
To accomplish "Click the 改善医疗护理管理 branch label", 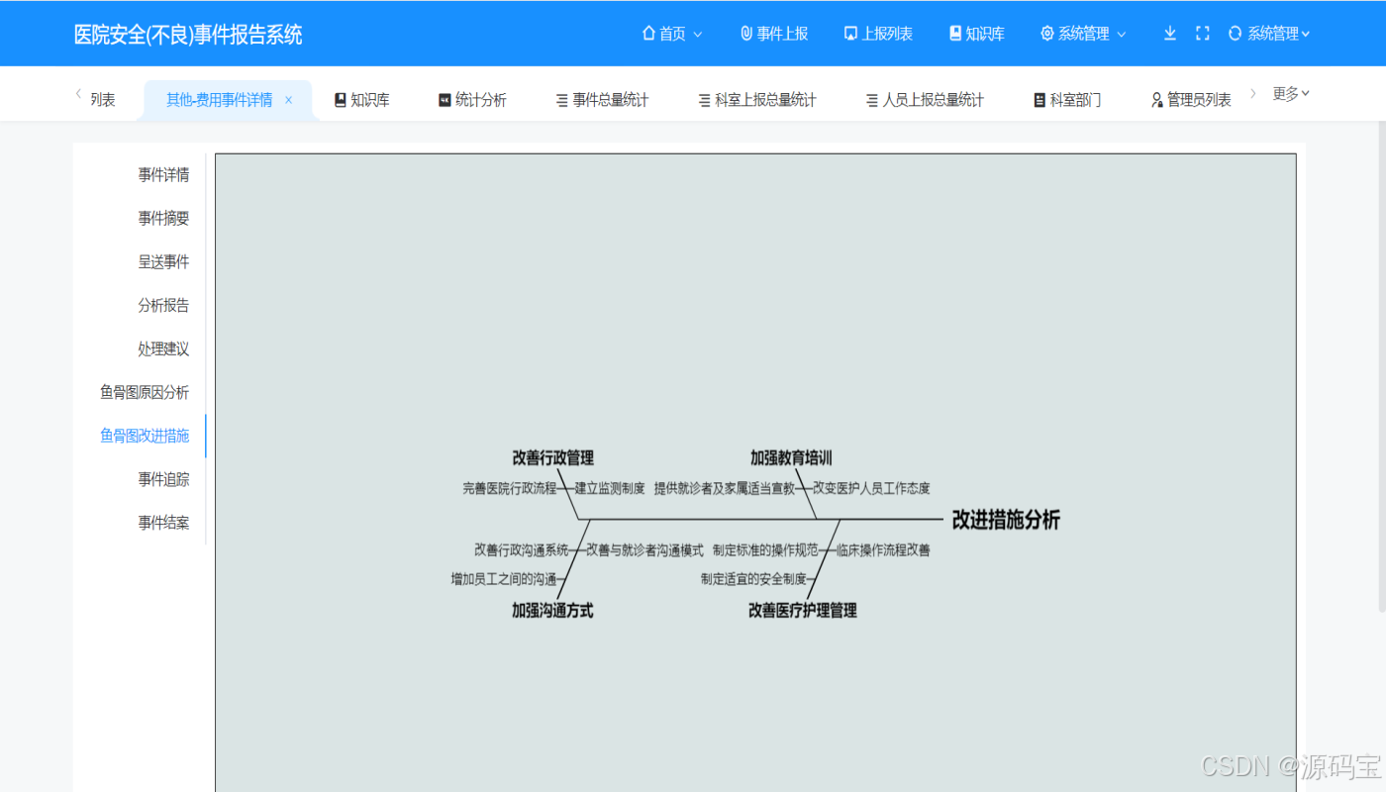I will 802,611.
